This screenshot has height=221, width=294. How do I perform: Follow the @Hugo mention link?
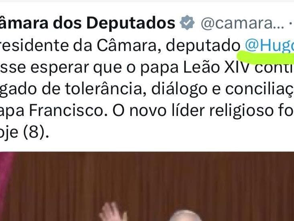269,45
